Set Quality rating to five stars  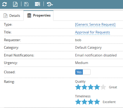pyautogui.click(x=103, y=87)
